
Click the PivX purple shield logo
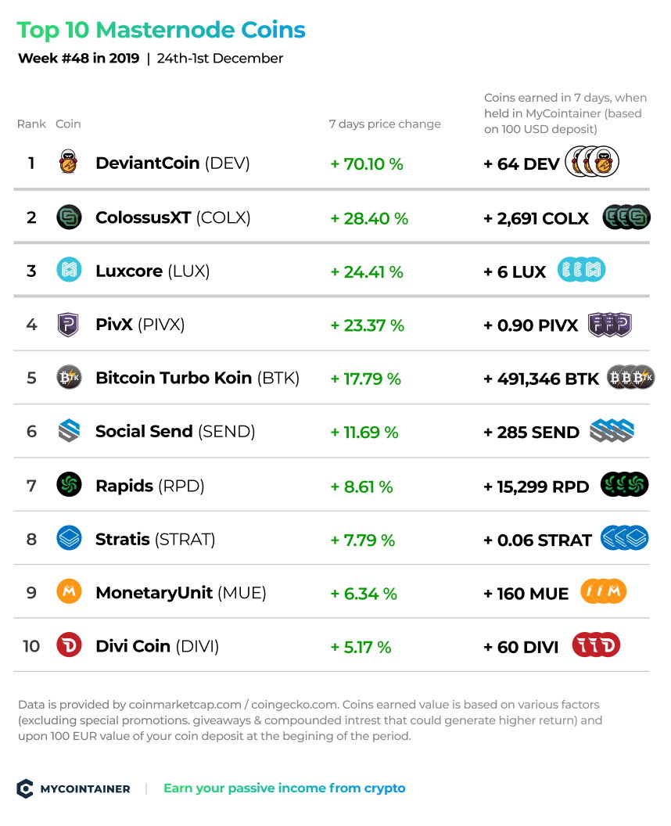pyautogui.click(x=68, y=325)
